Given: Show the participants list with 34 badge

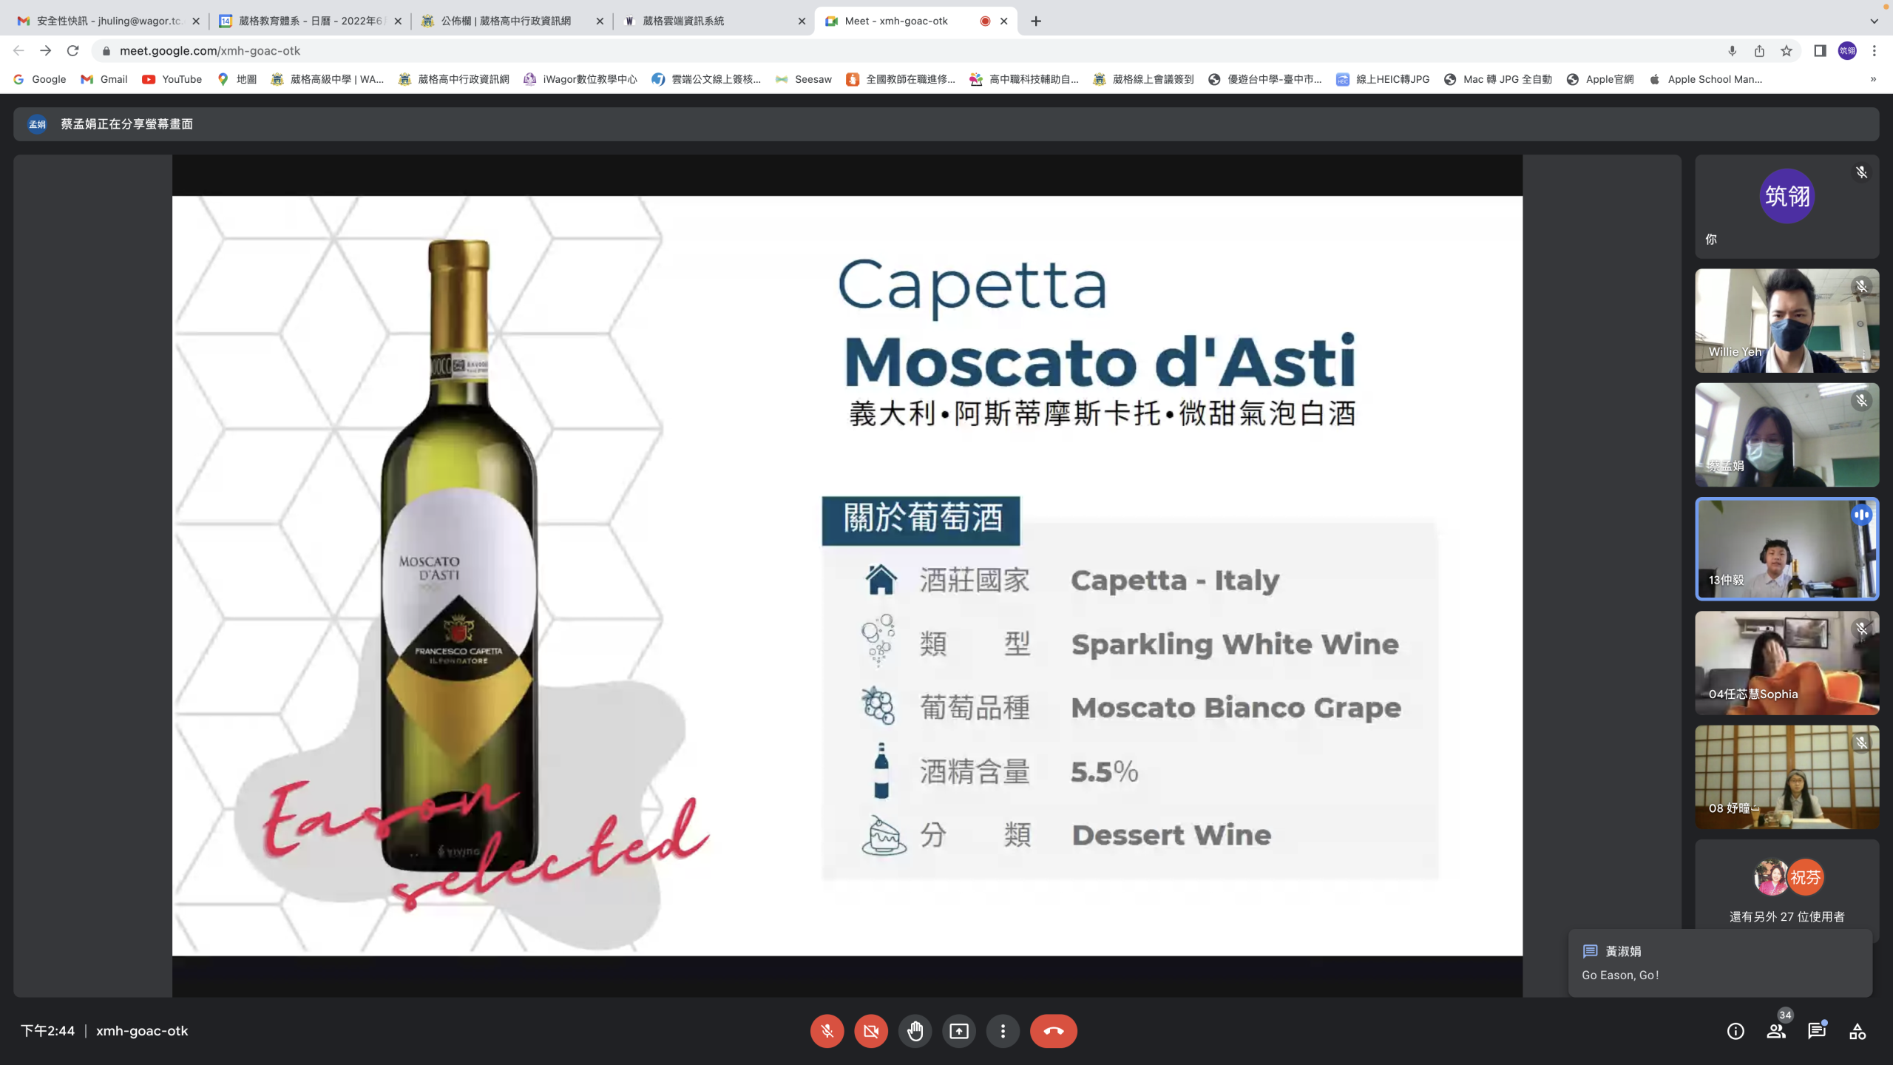Looking at the screenshot, I should [1775, 1031].
